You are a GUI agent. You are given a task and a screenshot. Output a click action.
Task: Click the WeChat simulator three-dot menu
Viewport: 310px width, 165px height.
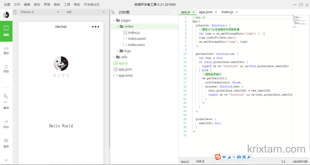95,27
